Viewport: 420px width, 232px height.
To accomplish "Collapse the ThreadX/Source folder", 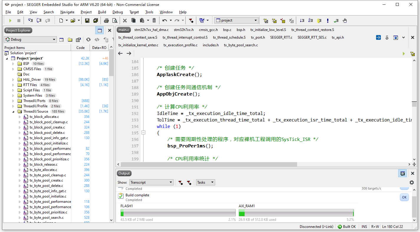I will (x=13, y=111).
